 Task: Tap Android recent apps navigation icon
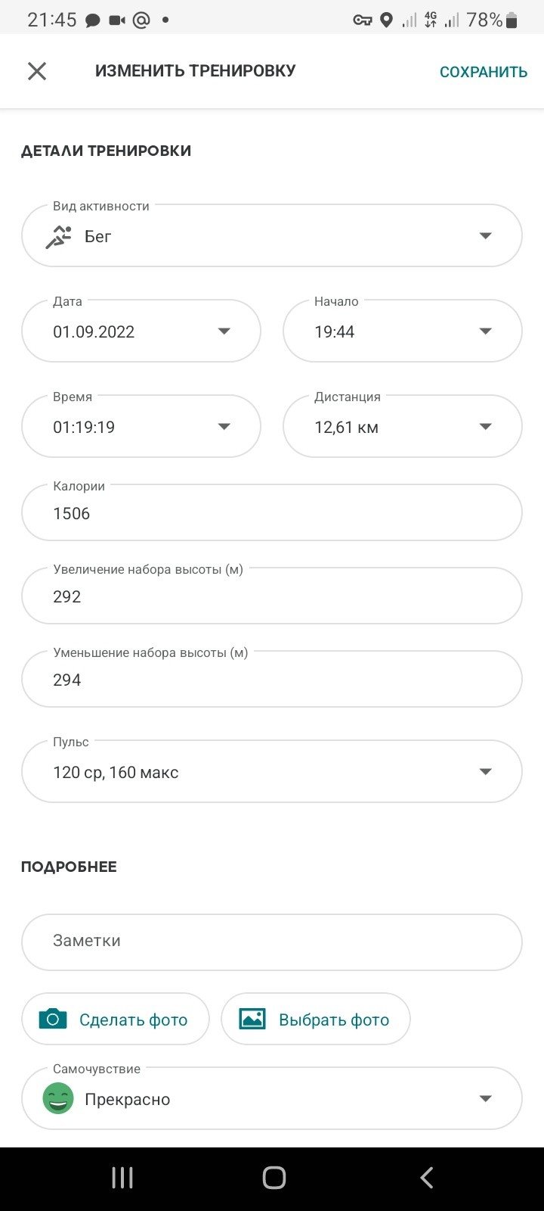[122, 1178]
